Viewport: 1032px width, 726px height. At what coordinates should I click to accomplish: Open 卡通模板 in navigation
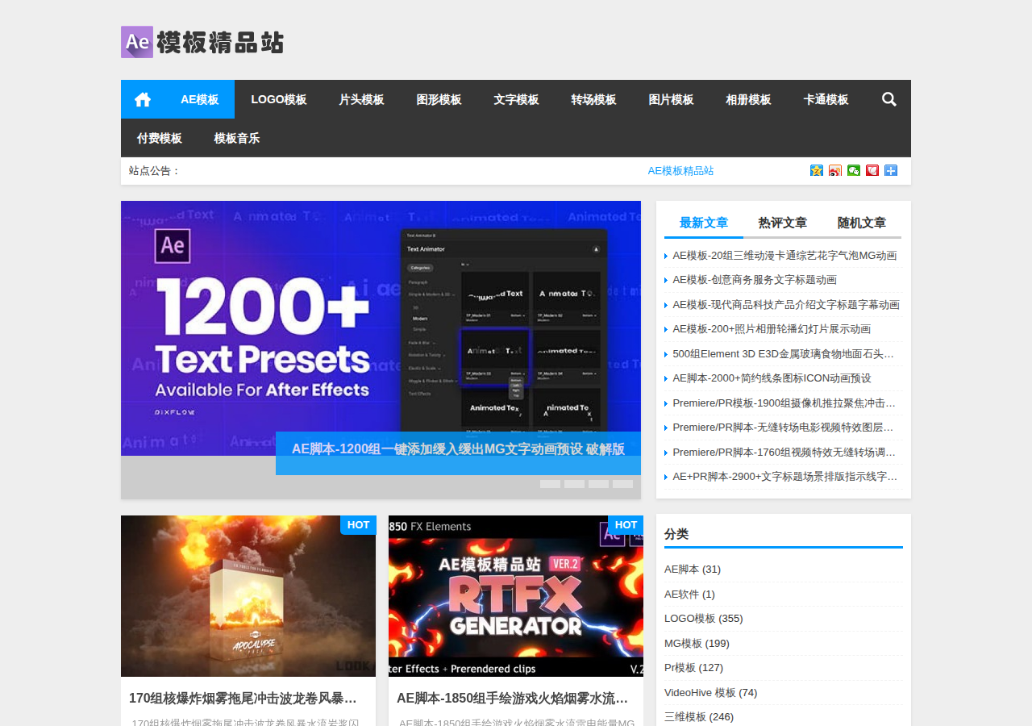[826, 99]
